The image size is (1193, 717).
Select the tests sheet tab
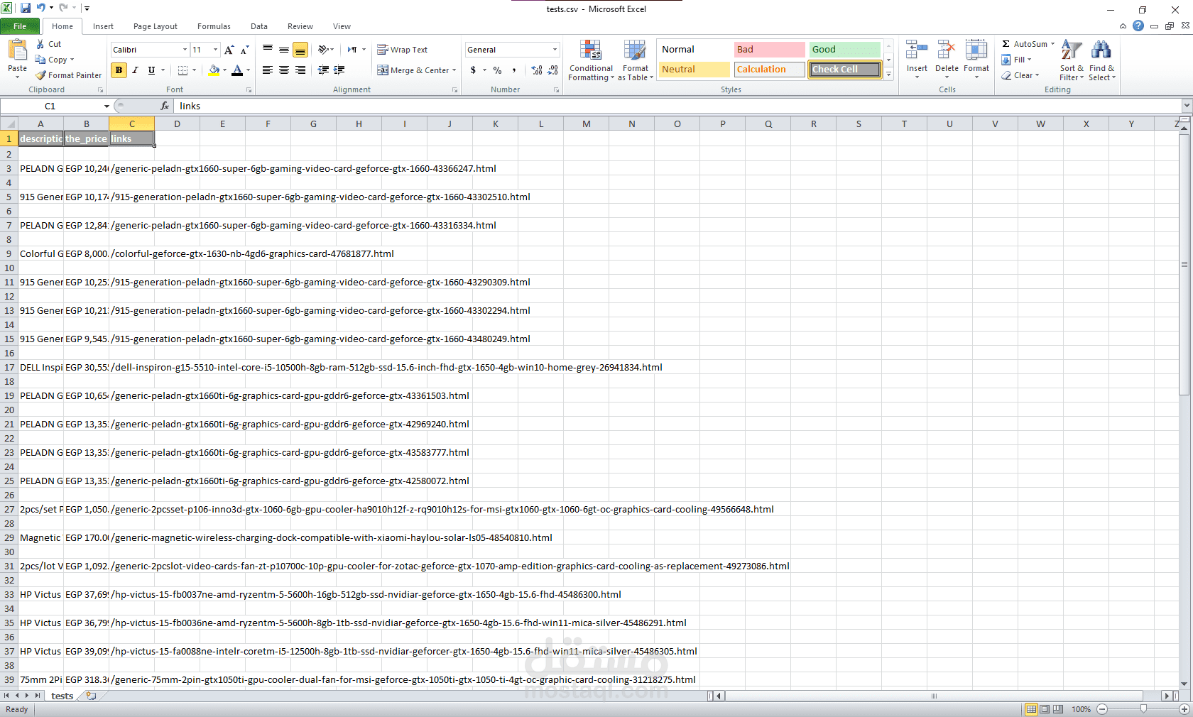pos(62,696)
